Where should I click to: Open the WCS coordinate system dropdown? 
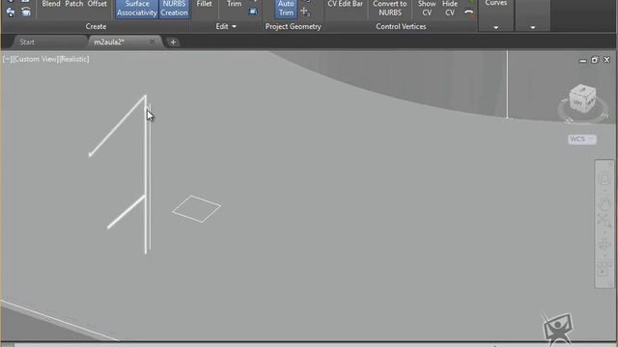tap(582, 139)
